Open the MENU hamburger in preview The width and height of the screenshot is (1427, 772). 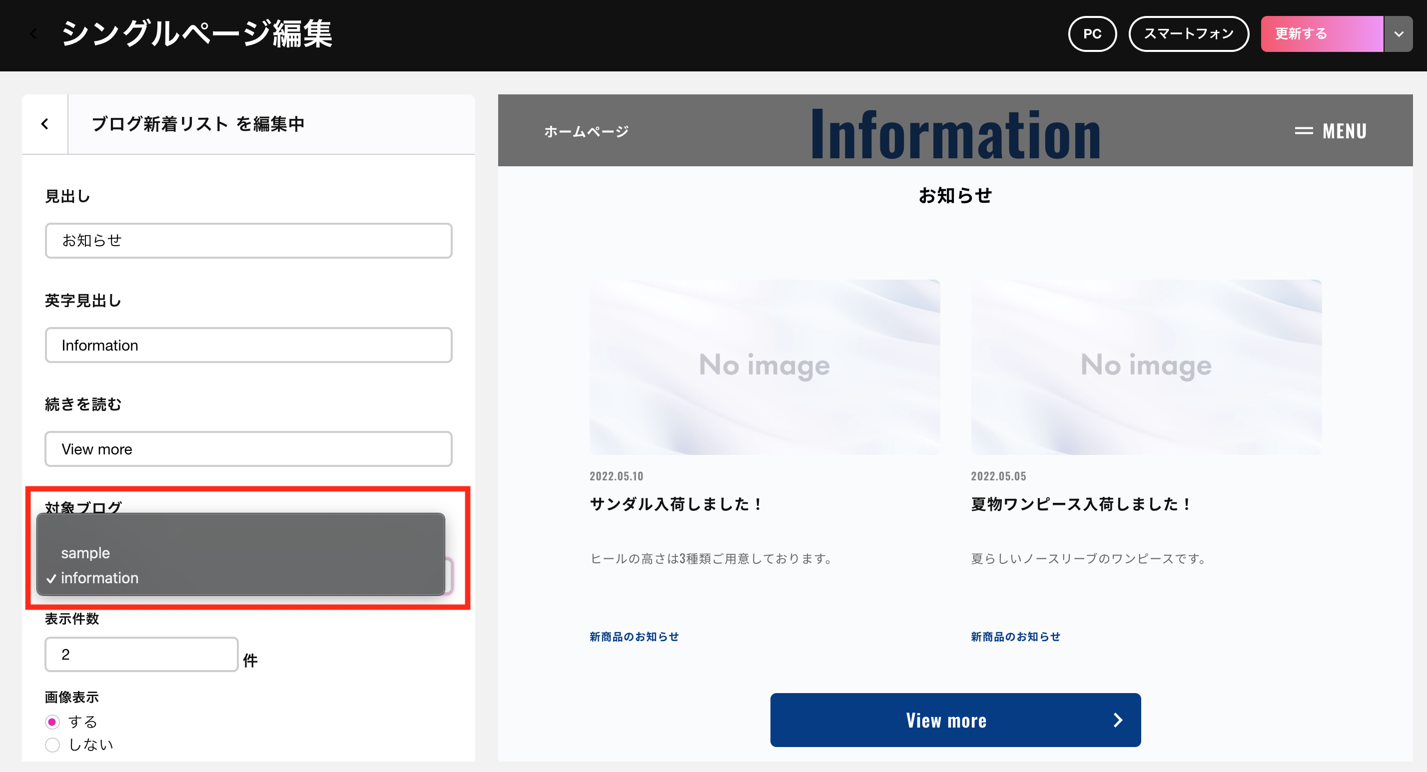point(1331,131)
